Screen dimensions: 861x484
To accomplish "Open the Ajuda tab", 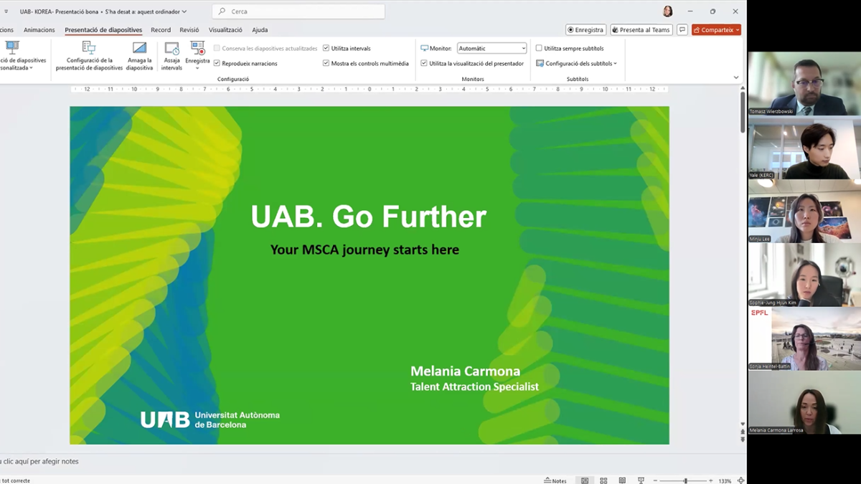I will pyautogui.click(x=260, y=30).
